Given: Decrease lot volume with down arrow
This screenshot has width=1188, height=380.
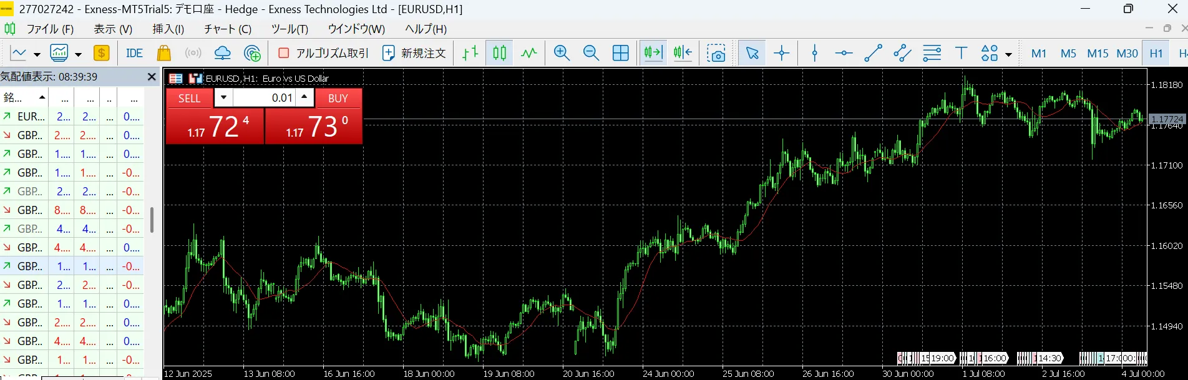Looking at the screenshot, I should [223, 97].
